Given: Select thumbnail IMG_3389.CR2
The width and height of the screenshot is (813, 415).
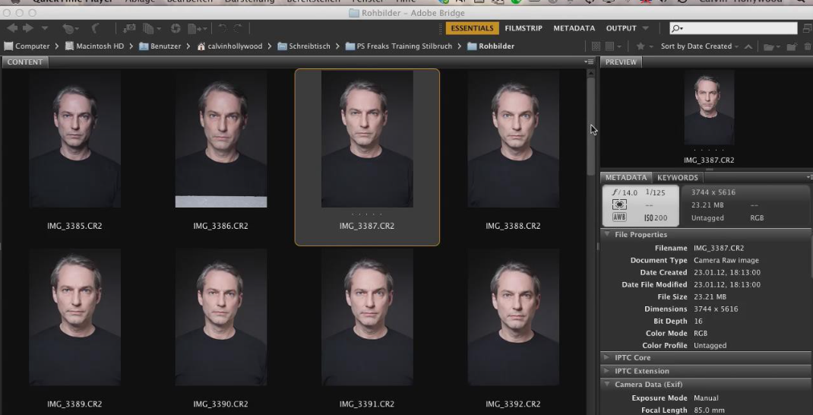Looking at the screenshot, I should pos(74,317).
